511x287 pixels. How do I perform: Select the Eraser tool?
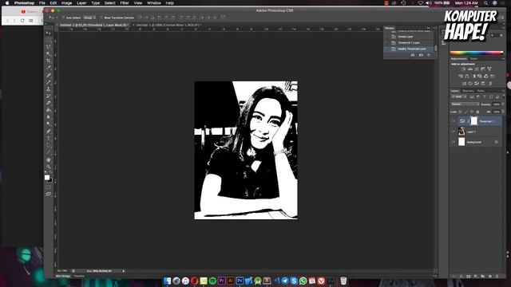click(x=48, y=103)
